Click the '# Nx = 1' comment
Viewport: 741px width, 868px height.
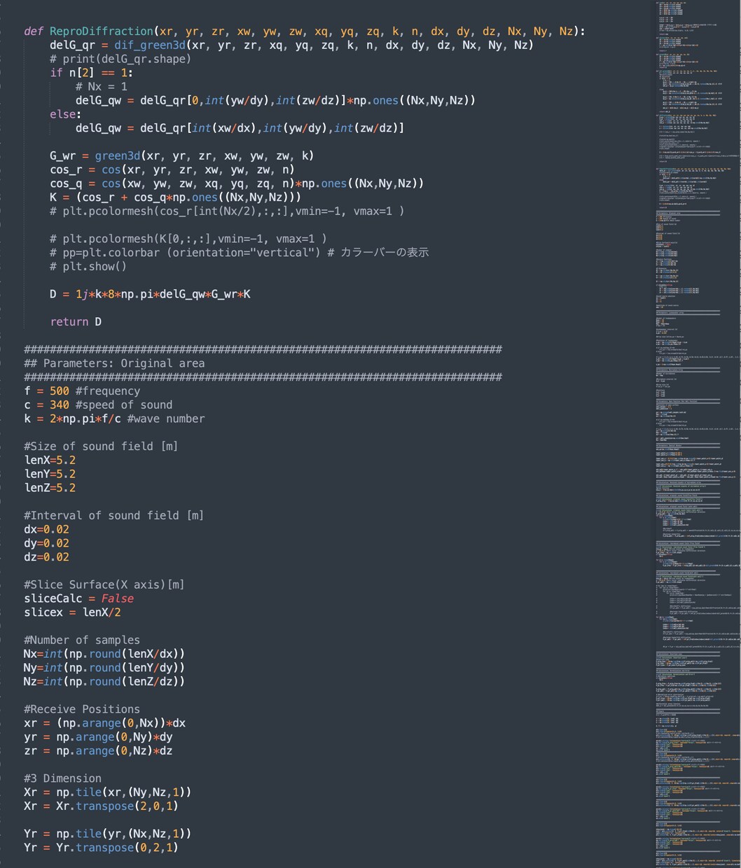click(x=101, y=87)
